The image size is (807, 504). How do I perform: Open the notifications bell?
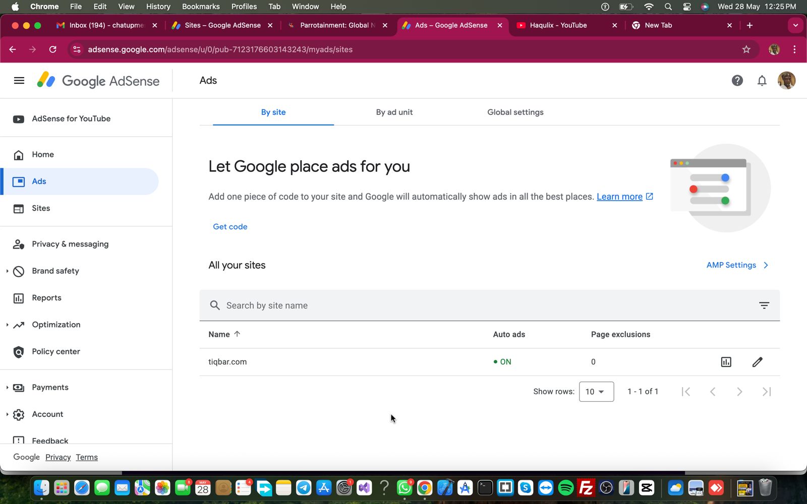pyautogui.click(x=762, y=81)
